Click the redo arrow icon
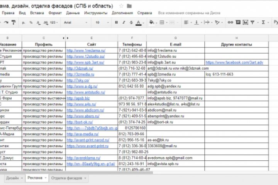This screenshot has width=278, height=185. [x=6, y=22]
